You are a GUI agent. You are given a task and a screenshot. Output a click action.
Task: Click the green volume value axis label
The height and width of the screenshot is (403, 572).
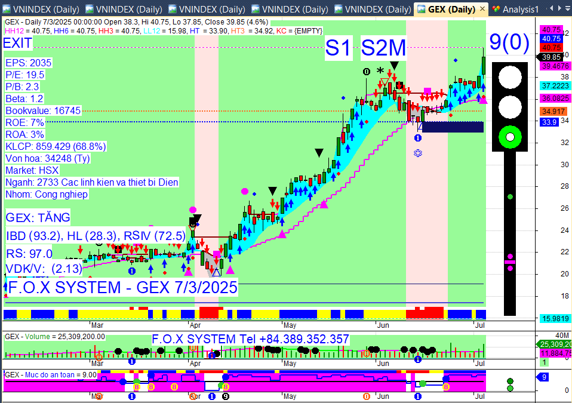pyautogui.click(x=554, y=344)
